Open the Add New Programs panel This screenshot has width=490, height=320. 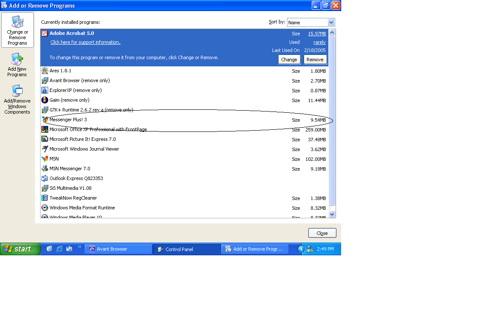[17, 65]
